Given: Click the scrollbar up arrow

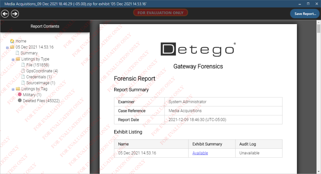Looking at the screenshot, I should click(318, 22).
